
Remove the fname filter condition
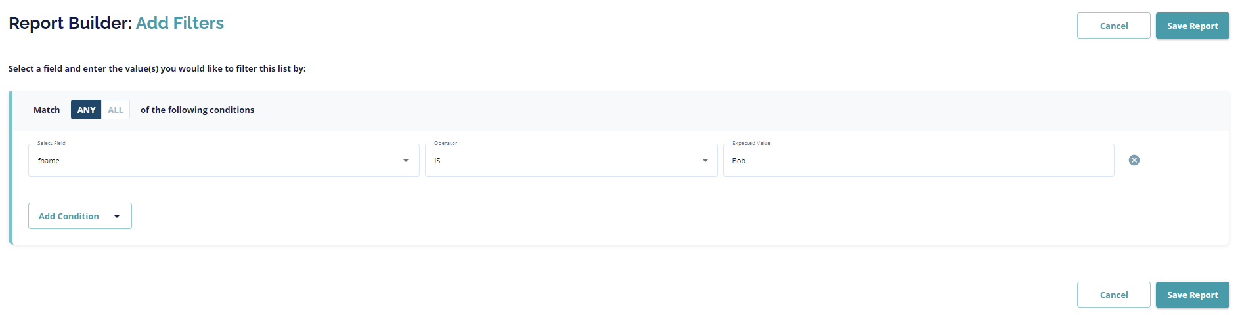tap(1134, 160)
